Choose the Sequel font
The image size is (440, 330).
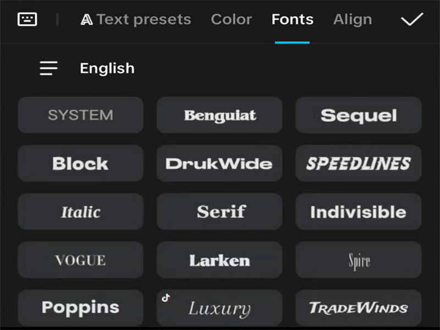358,115
